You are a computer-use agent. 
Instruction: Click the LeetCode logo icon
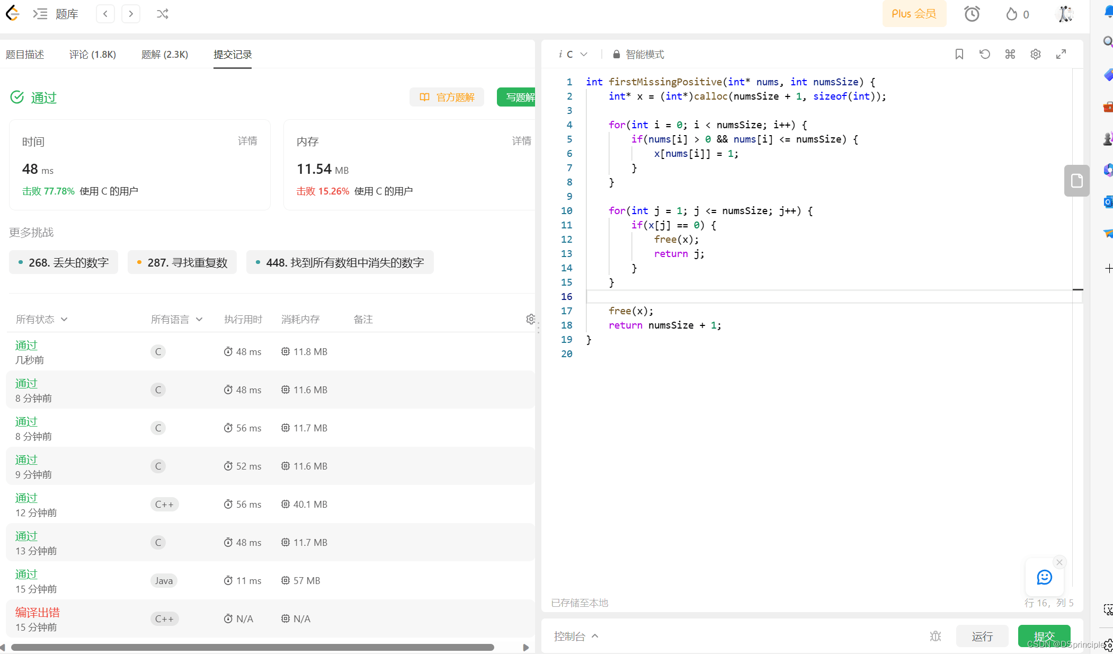(x=12, y=14)
